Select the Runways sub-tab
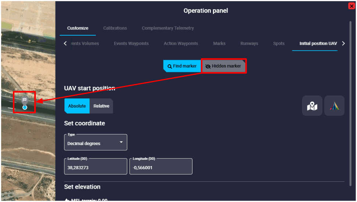357x202 pixels. point(249,43)
